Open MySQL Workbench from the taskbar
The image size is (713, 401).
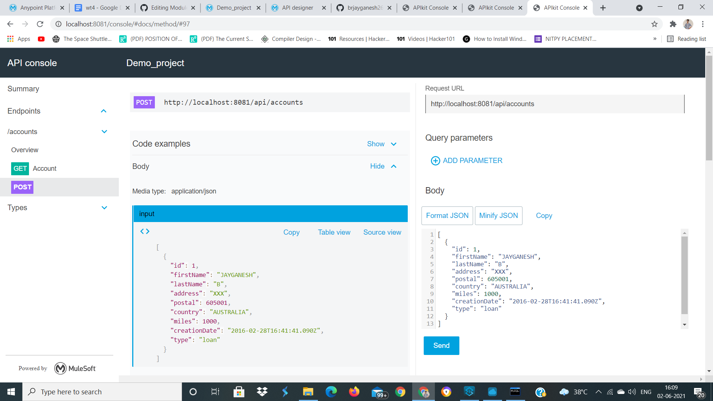[515, 391]
